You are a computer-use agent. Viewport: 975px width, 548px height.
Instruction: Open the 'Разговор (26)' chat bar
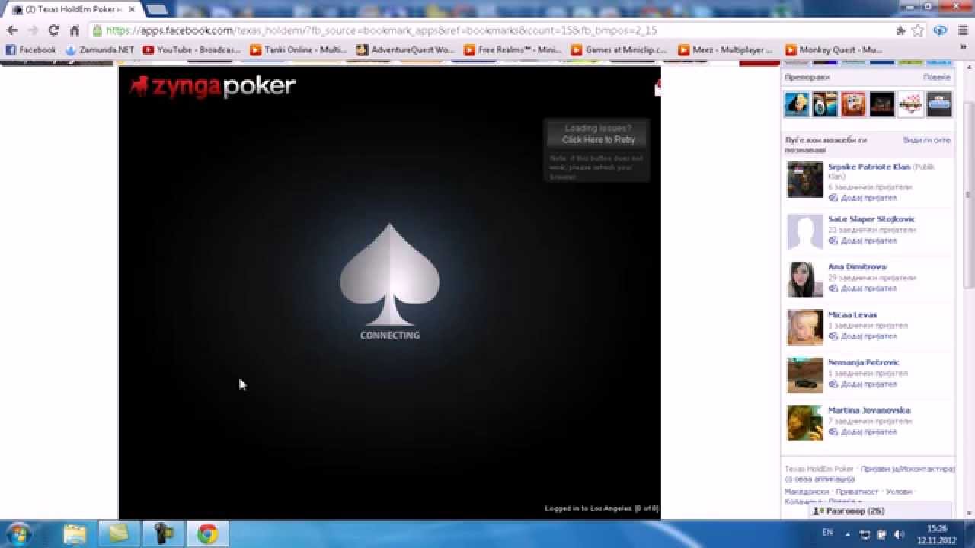point(881,511)
